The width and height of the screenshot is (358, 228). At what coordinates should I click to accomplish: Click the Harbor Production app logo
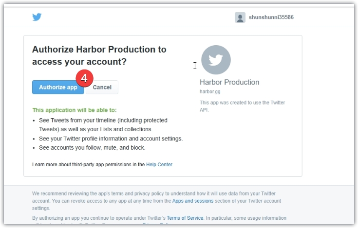pyautogui.click(x=216, y=60)
